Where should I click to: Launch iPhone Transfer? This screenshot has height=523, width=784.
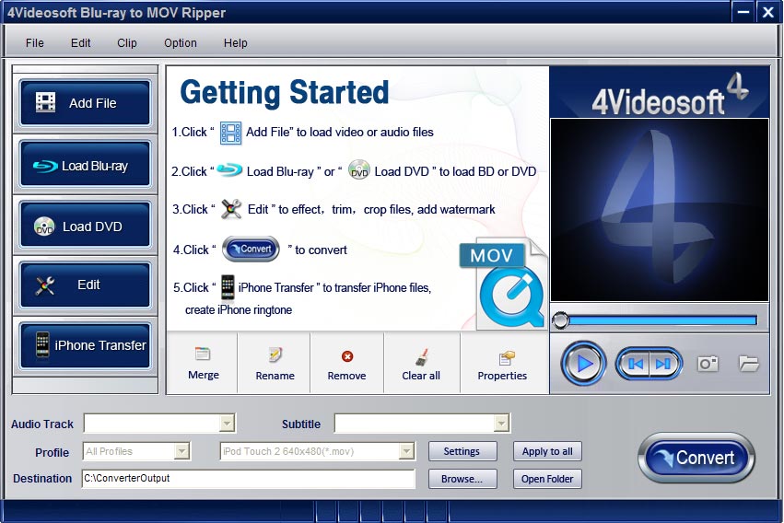(x=85, y=345)
